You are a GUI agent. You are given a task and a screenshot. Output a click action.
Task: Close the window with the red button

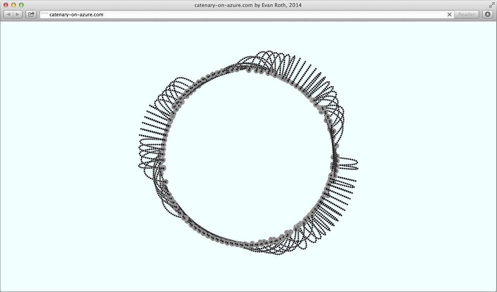pos(6,5)
